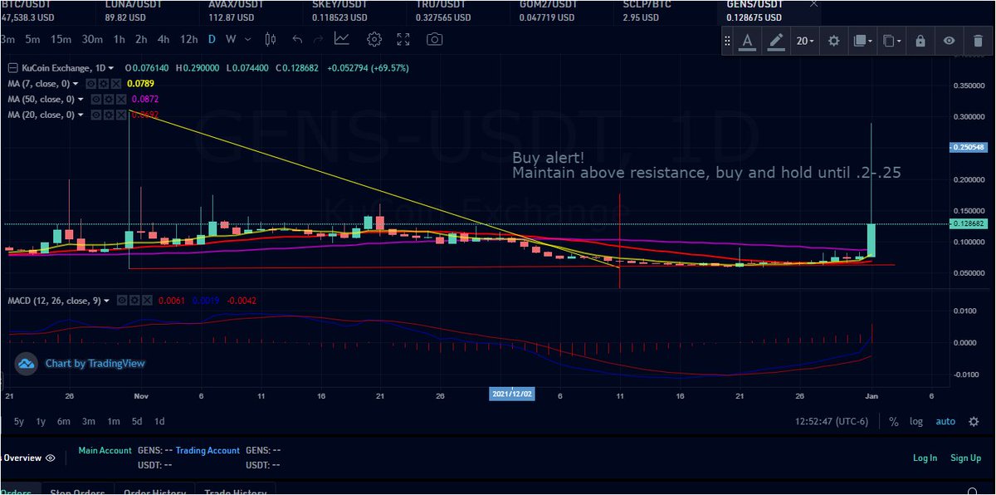Open settings for MA 7 indicator
This screenshot has height=495, width=996.
pyautogui.click(x=103, y=84)
